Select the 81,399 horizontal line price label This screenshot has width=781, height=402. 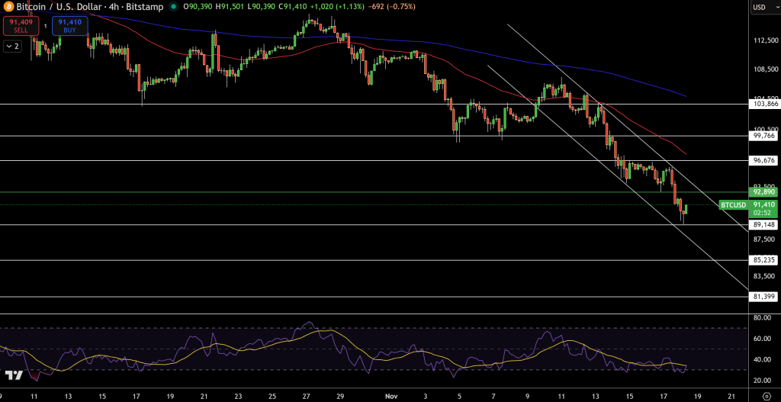pyautogui.click(x=763, y=297)
